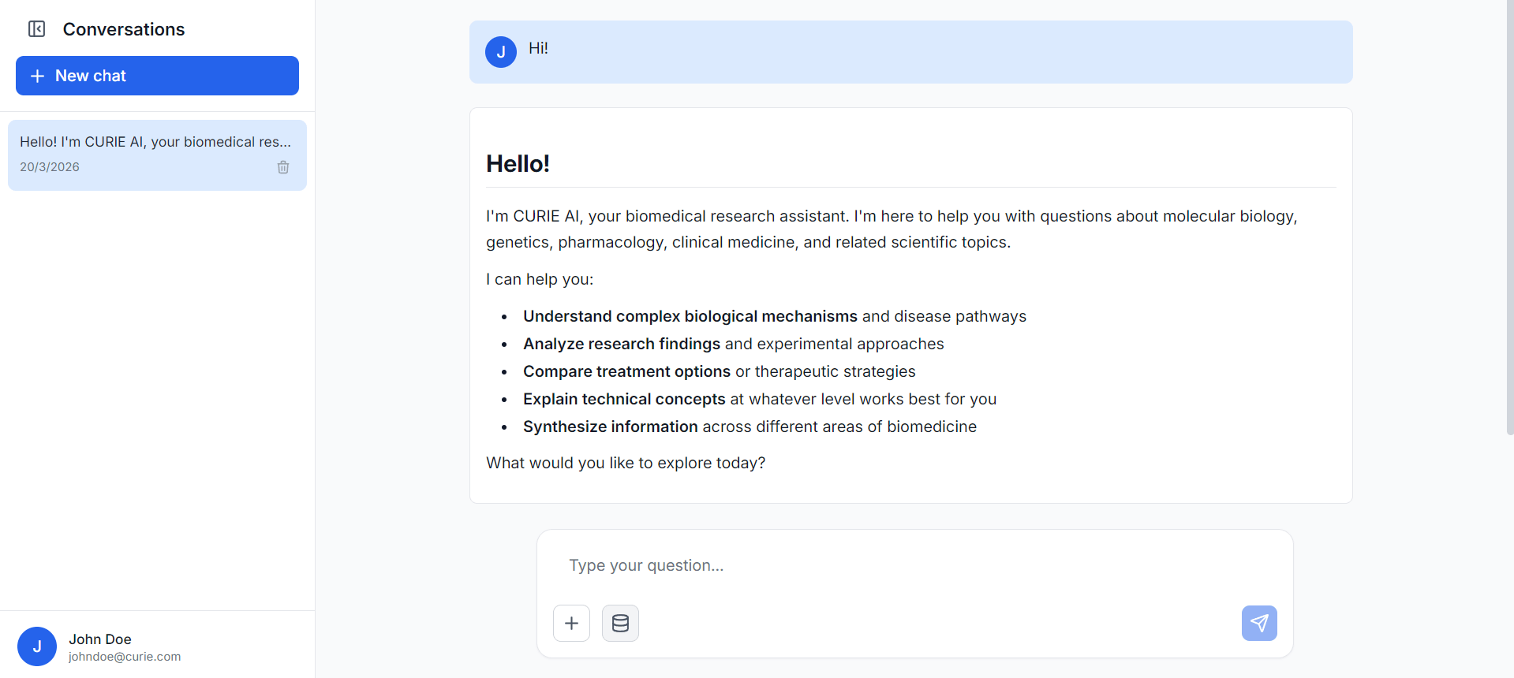Click the page vertical scrollbar
This screenshot has height=678, width=1514.
(x=1510, y=217)
